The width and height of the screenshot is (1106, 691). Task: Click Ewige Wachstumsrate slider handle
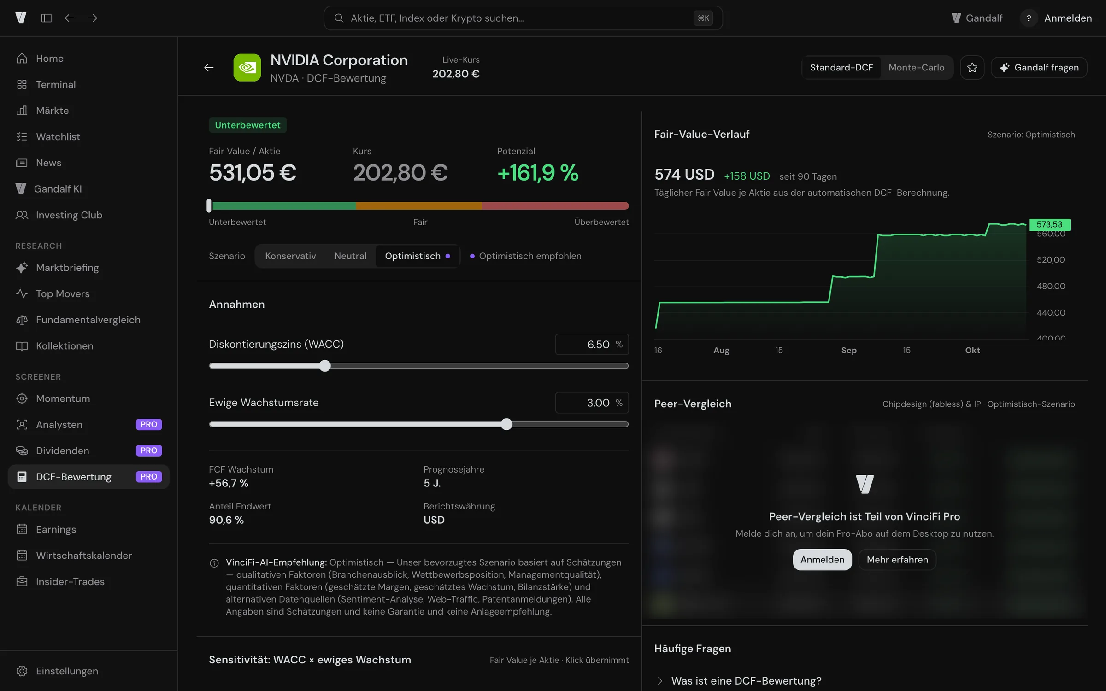coord(506,425)
